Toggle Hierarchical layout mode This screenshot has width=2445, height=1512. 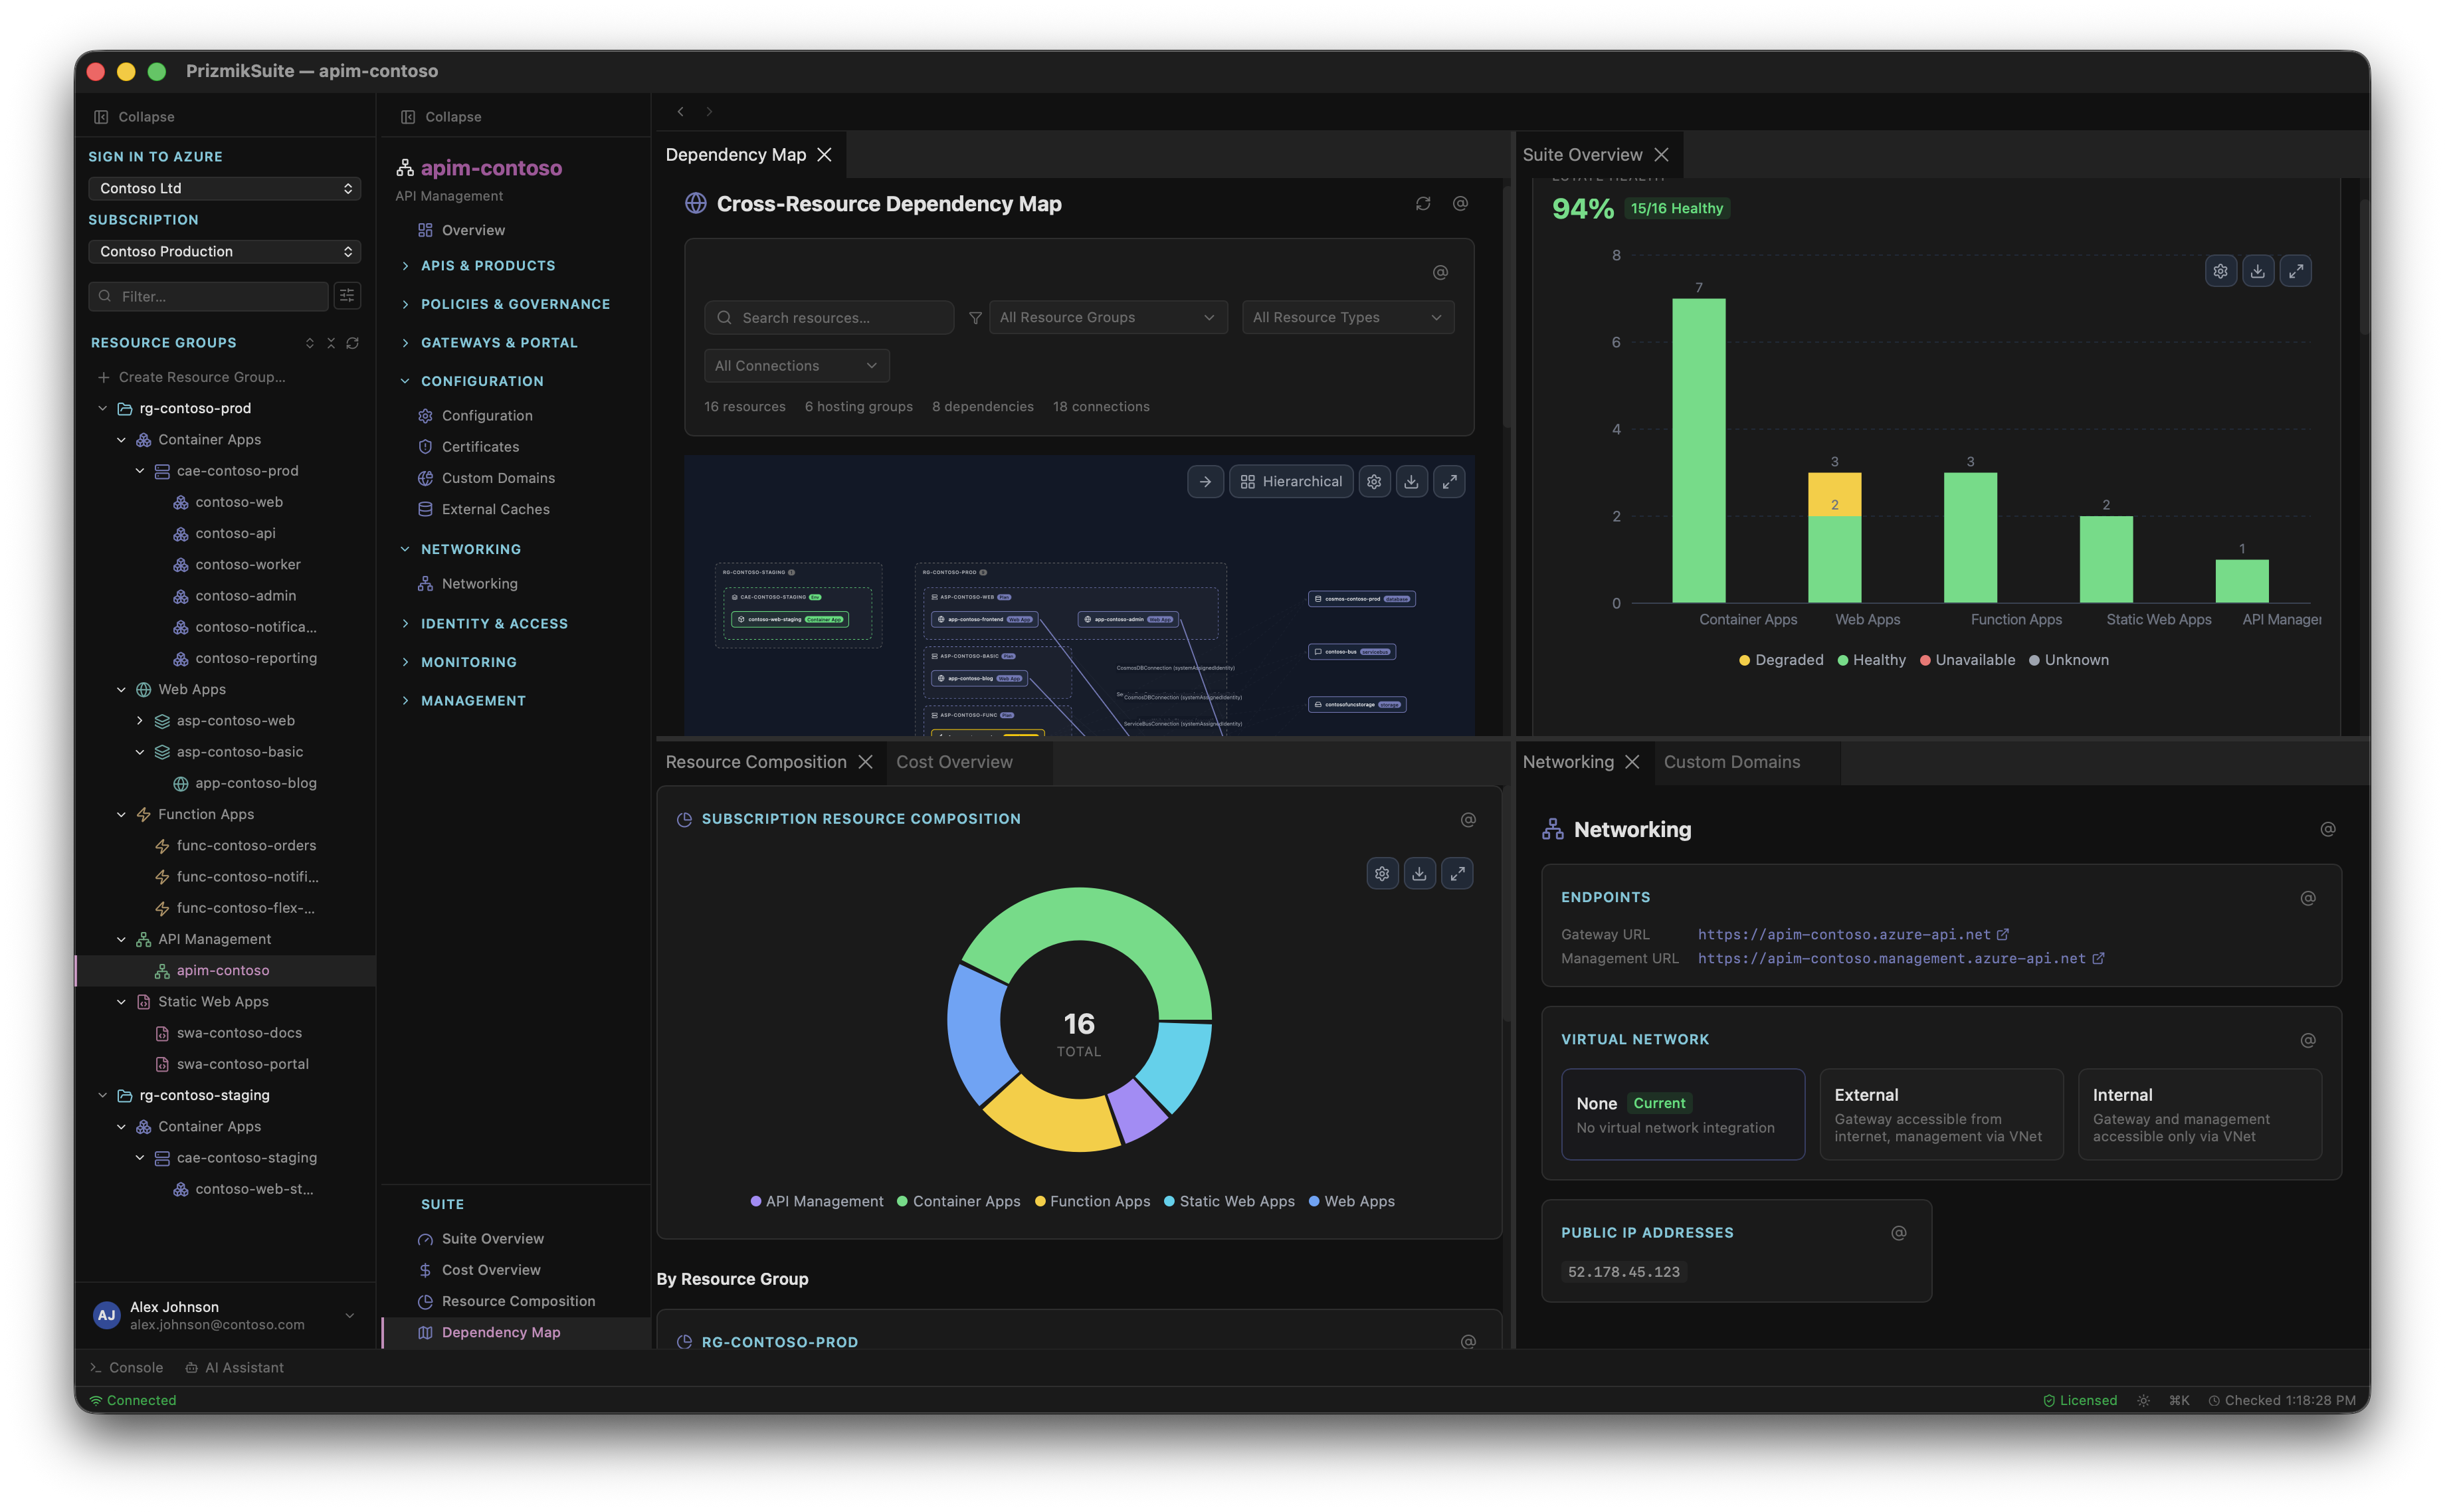coord(1291,482)
